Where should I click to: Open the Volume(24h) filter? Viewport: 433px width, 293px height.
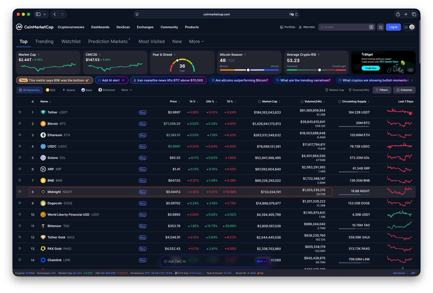[359, 90]
